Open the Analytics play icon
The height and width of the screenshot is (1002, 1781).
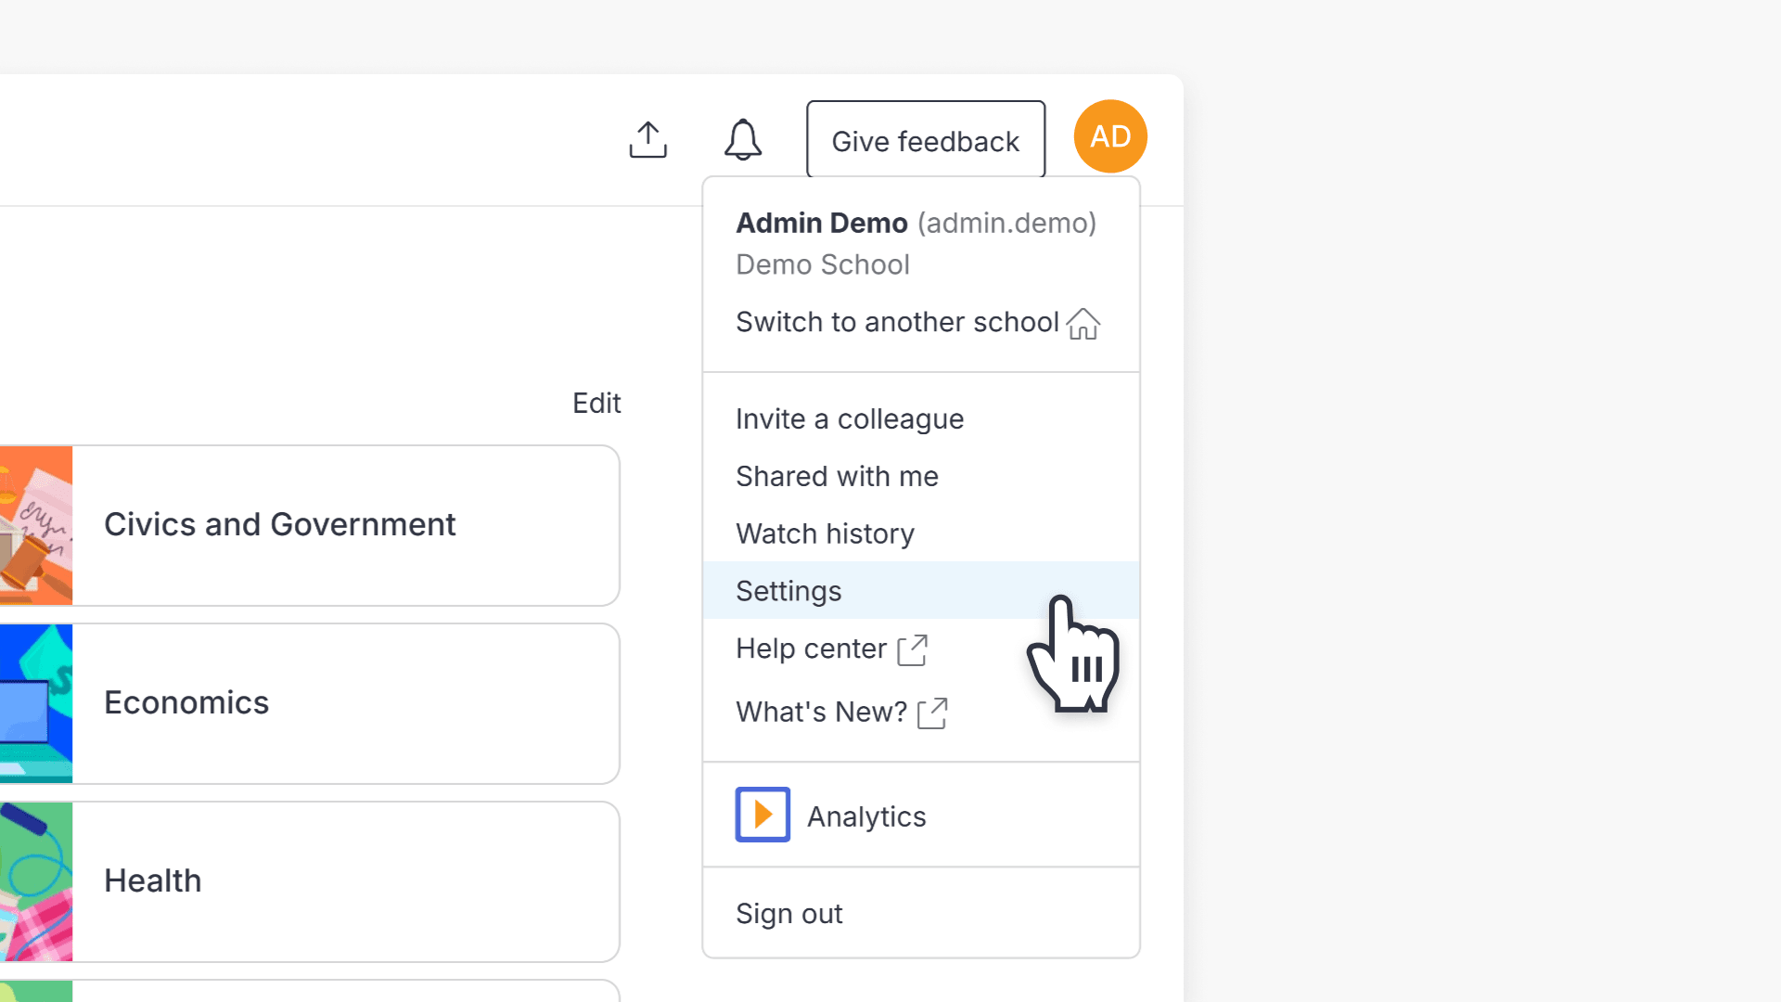point(762,814)
